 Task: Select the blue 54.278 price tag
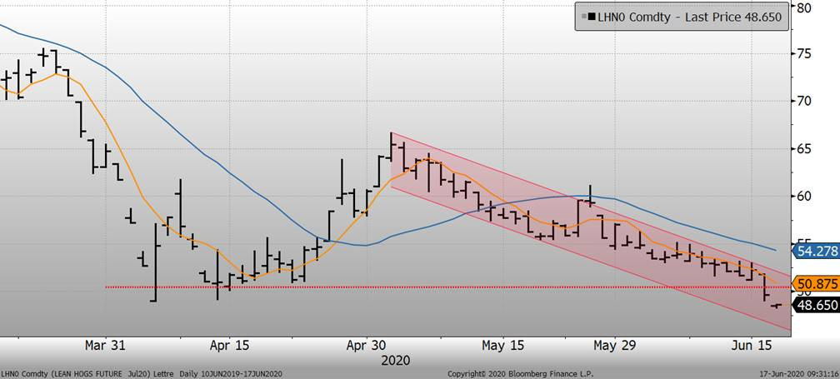(x=812, y=250)
